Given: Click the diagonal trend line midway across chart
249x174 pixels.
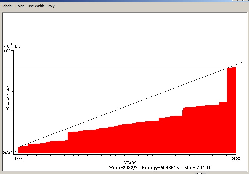Looking at the screenshot, I should click(x=131, y=104).
